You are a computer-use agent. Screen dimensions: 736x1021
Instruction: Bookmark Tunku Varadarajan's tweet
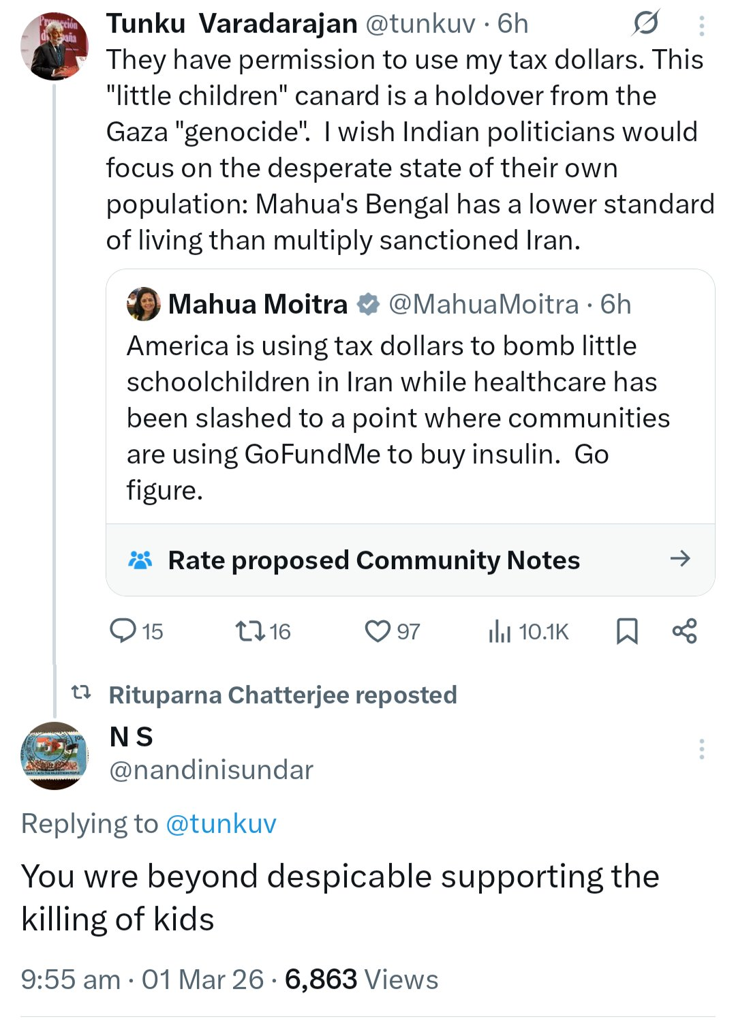coord(627,631)
